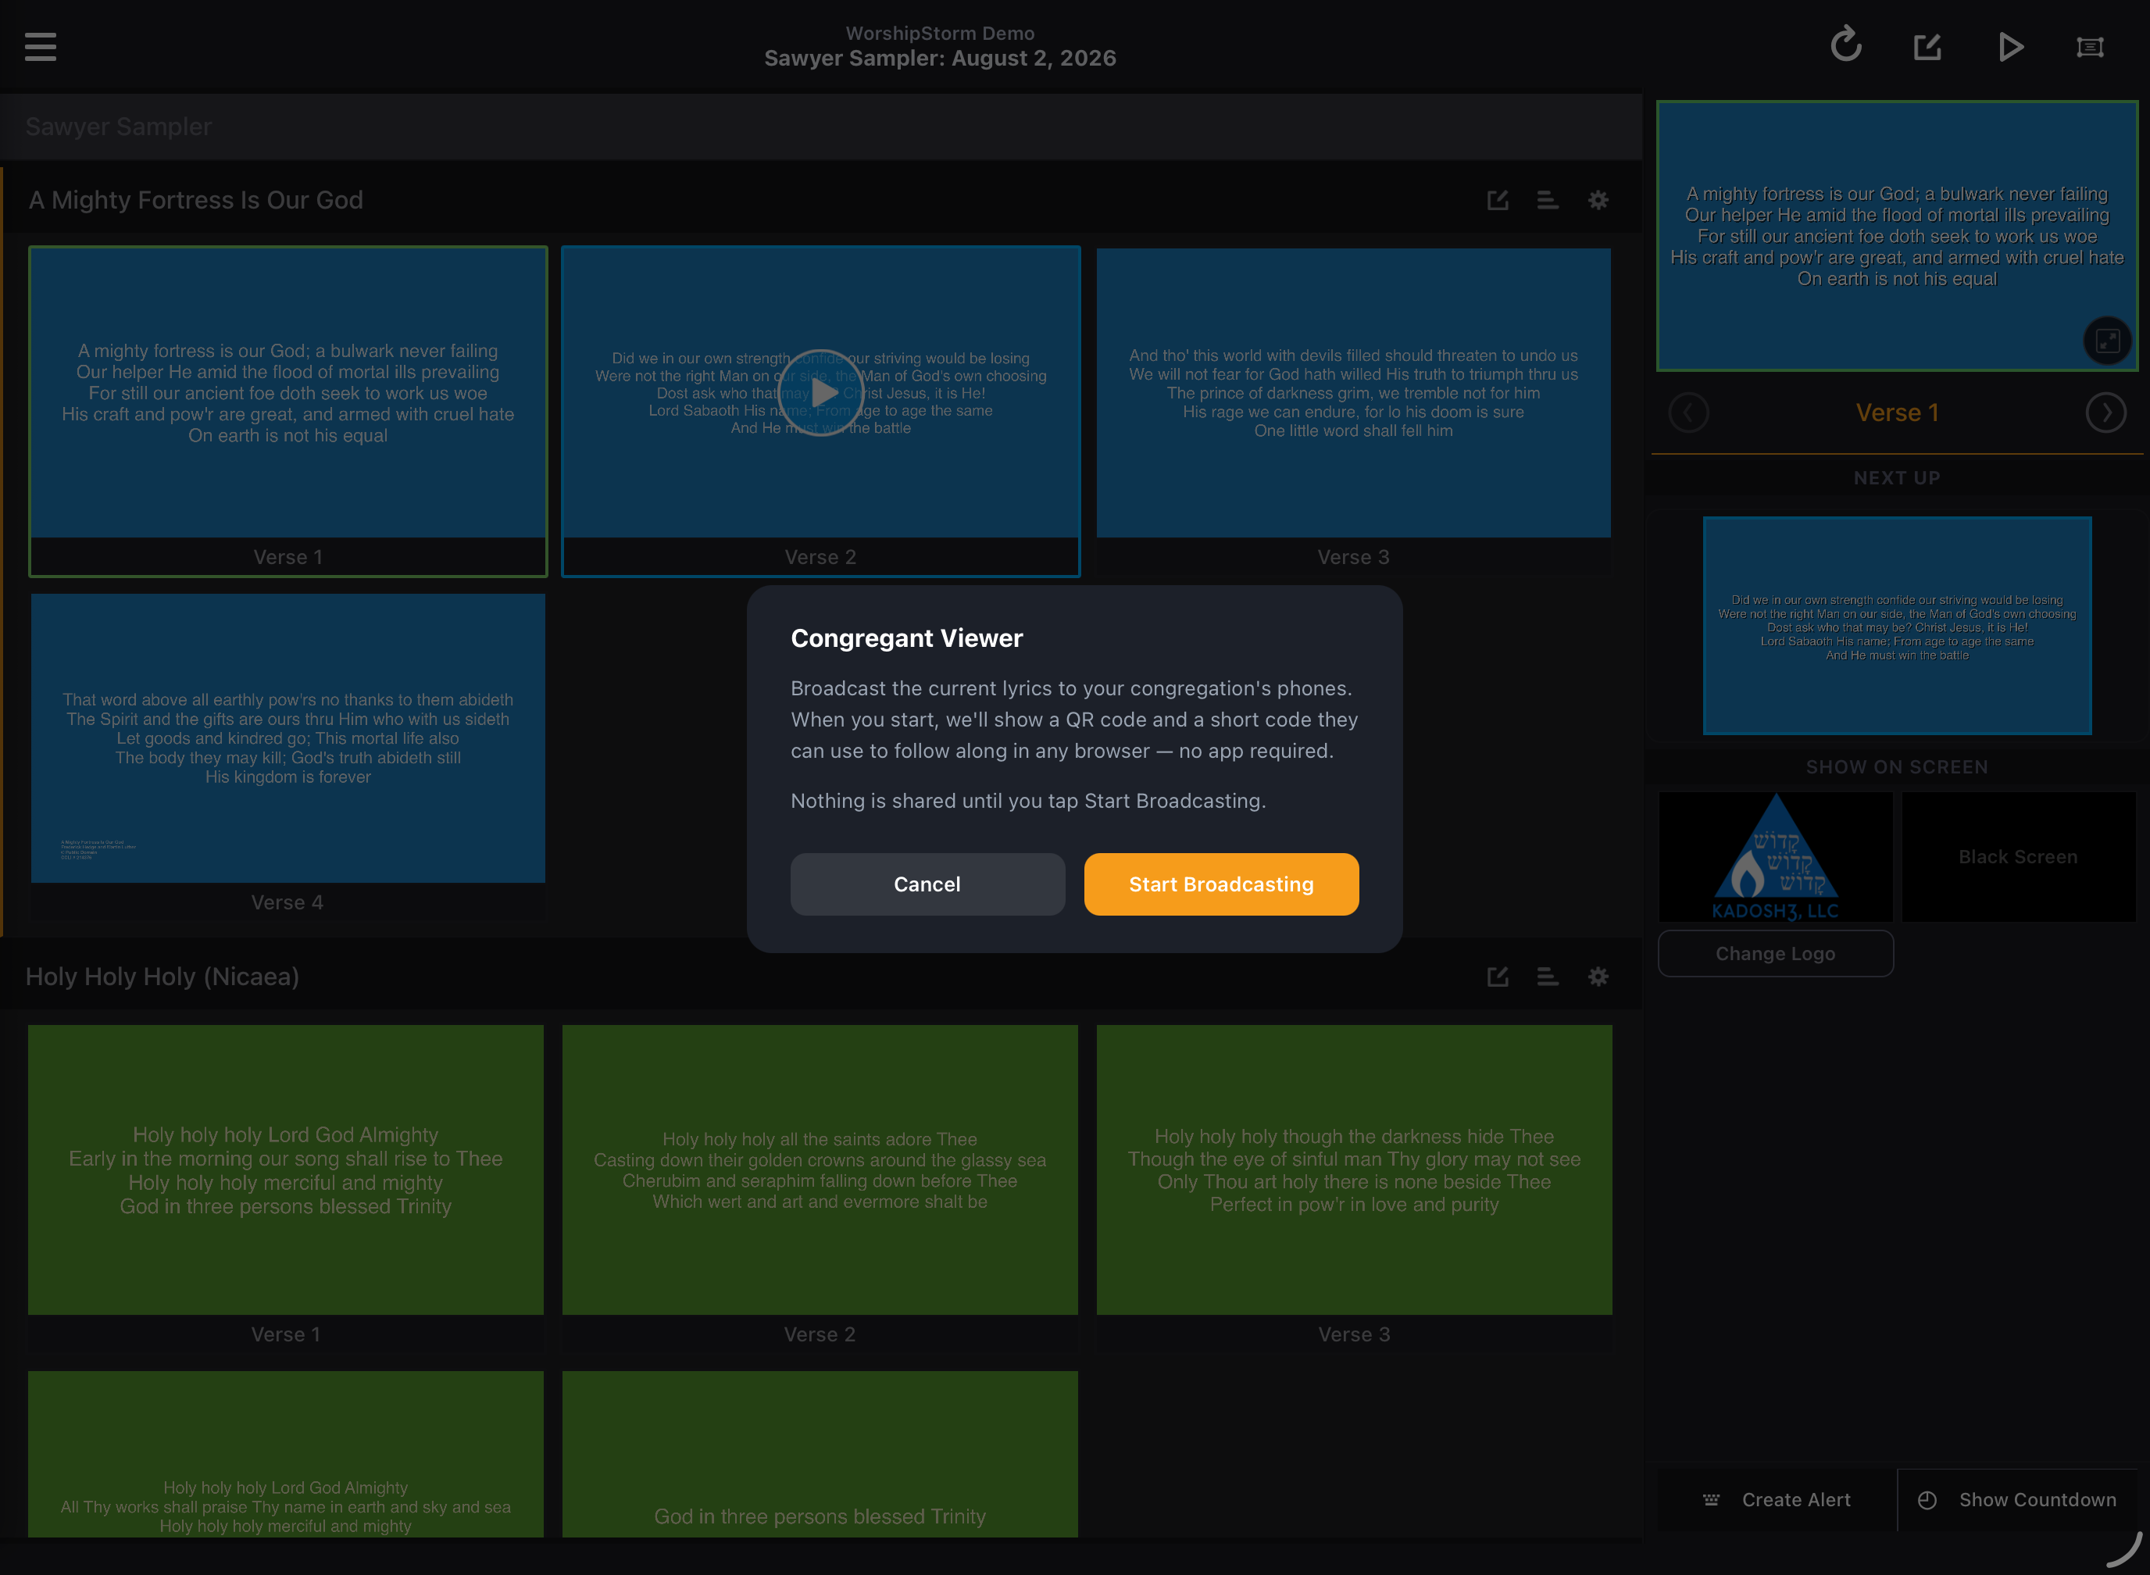Image resolution: width=2150 pixels, height=1575 pixels.
Task: Click the Next Up preview slide
Action: (x=1898, y=626)
